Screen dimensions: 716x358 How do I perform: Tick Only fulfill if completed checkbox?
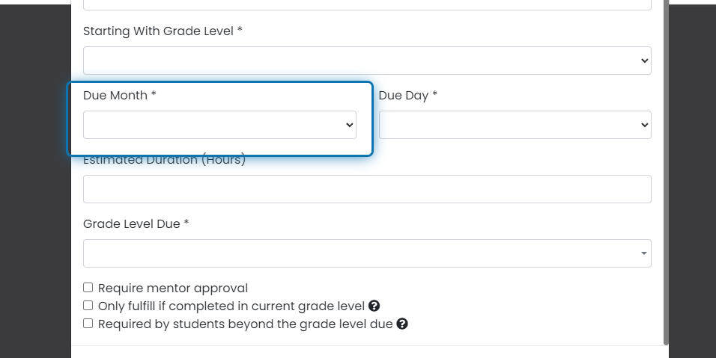[88, 306]
